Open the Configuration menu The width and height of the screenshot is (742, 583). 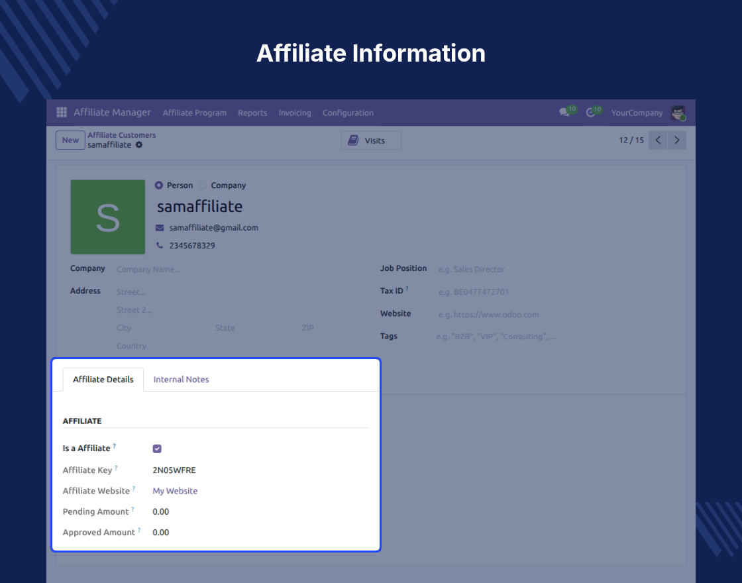(348, 113)
